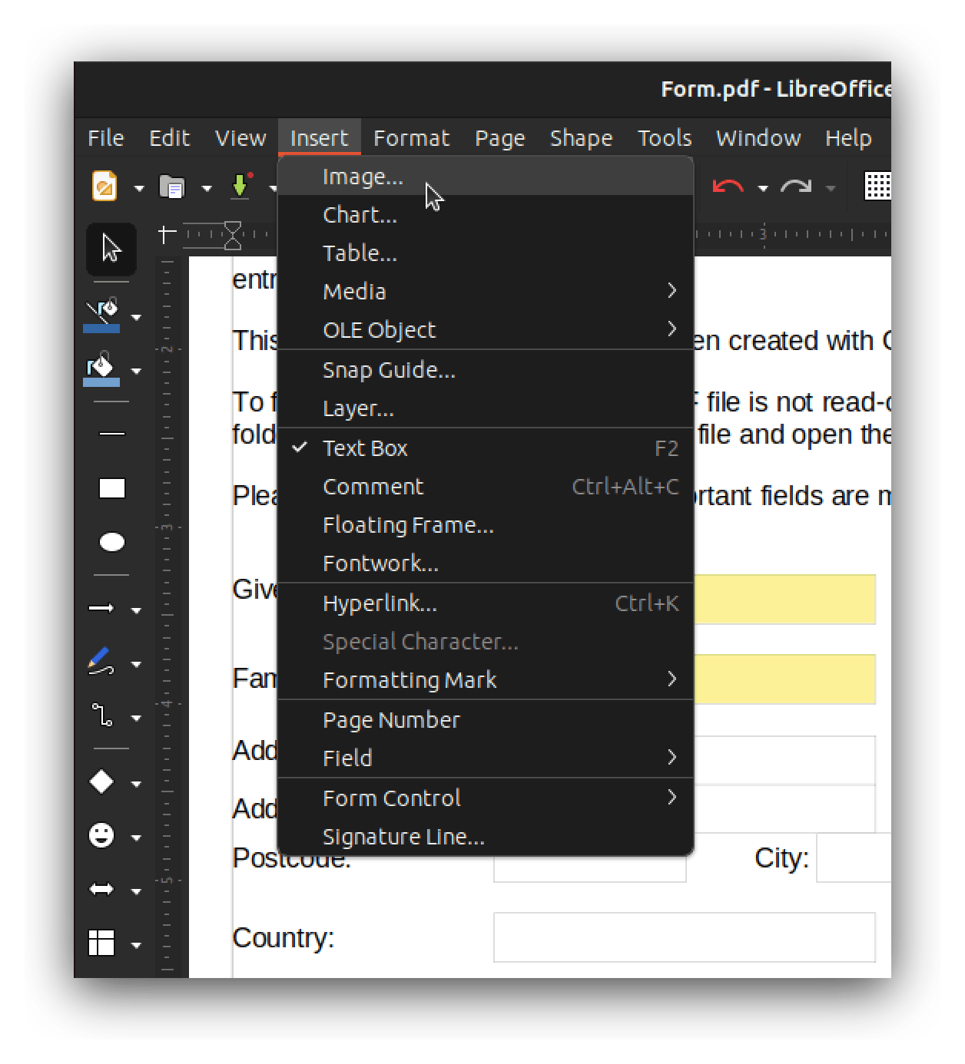
Task: Choose Signature Line... menu entry
Action: point(486,837)
